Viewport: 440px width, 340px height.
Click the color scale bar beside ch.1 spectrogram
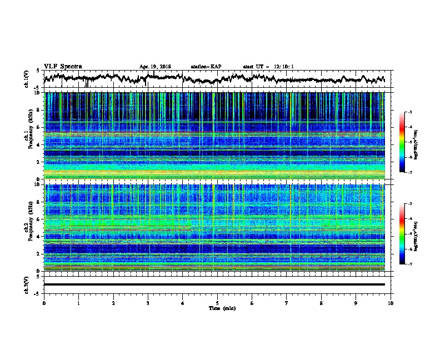pos(402,142)
